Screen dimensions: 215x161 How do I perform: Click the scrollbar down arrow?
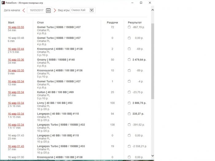click(x=152, y=156)
